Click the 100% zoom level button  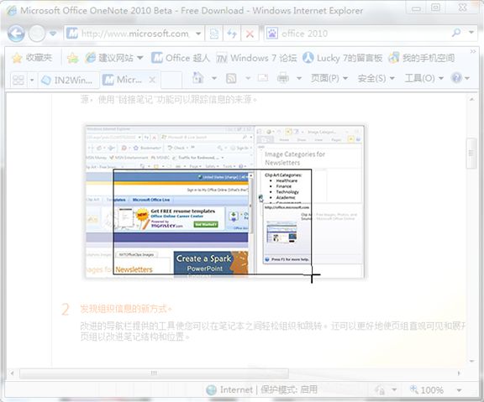pyautogui.click(x=427, y=390)
